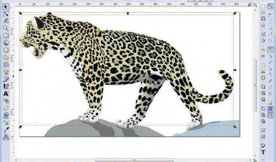The height and width of the screenshot is (162, 276).
Task: Zoom to fit drawing in window
Action: pos(263,93)
